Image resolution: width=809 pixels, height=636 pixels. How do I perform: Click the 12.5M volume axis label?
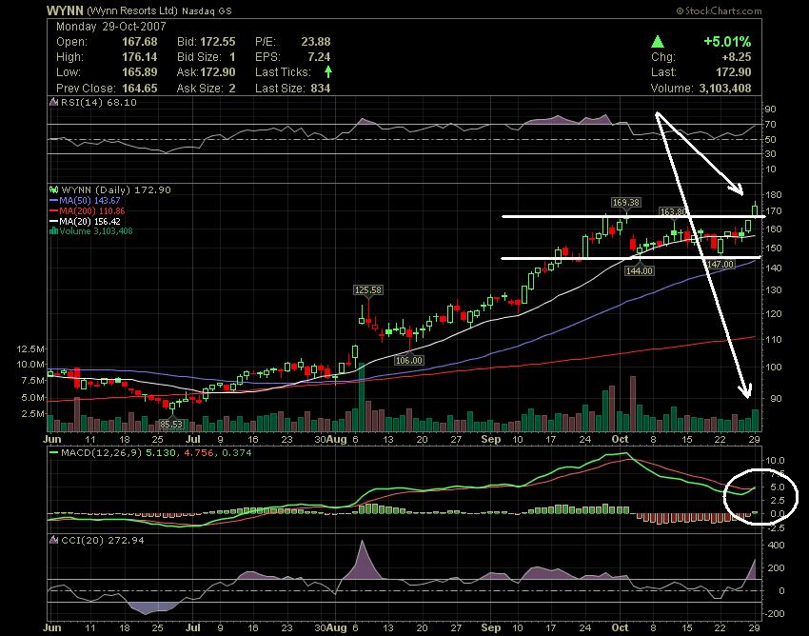30,349
